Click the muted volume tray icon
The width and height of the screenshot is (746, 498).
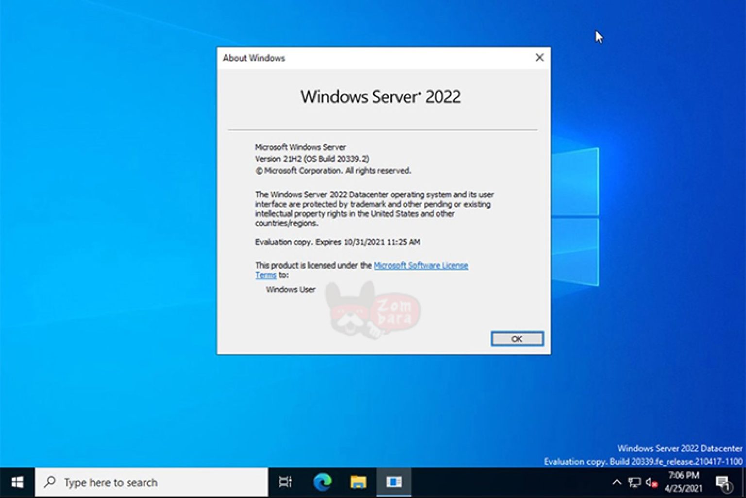[651, 482]
